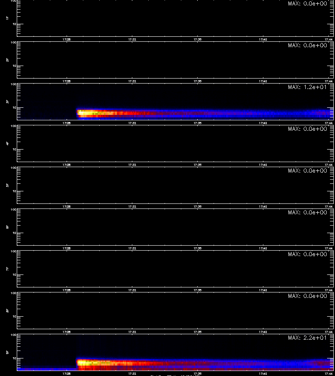Click the bright yellow burst onset in the 9F spectrogram
Screen dimensions: 335x376
pos(85,363)
